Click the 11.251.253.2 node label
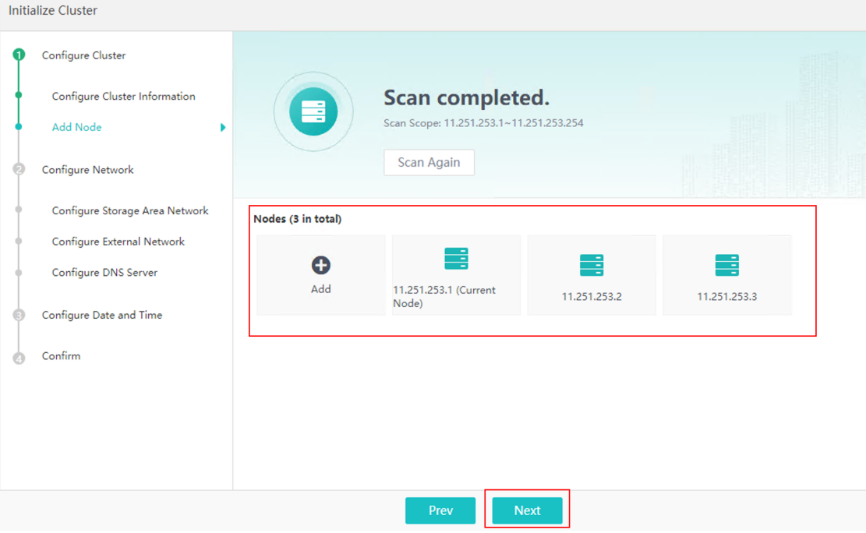The image size is (866, 533). point(592,297)
